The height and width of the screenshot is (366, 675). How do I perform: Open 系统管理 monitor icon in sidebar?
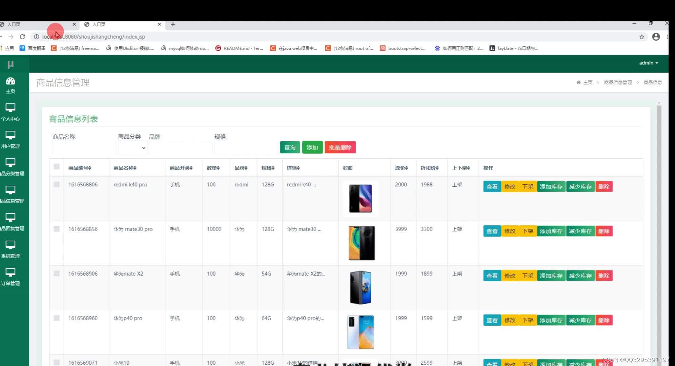coord(11,245)
